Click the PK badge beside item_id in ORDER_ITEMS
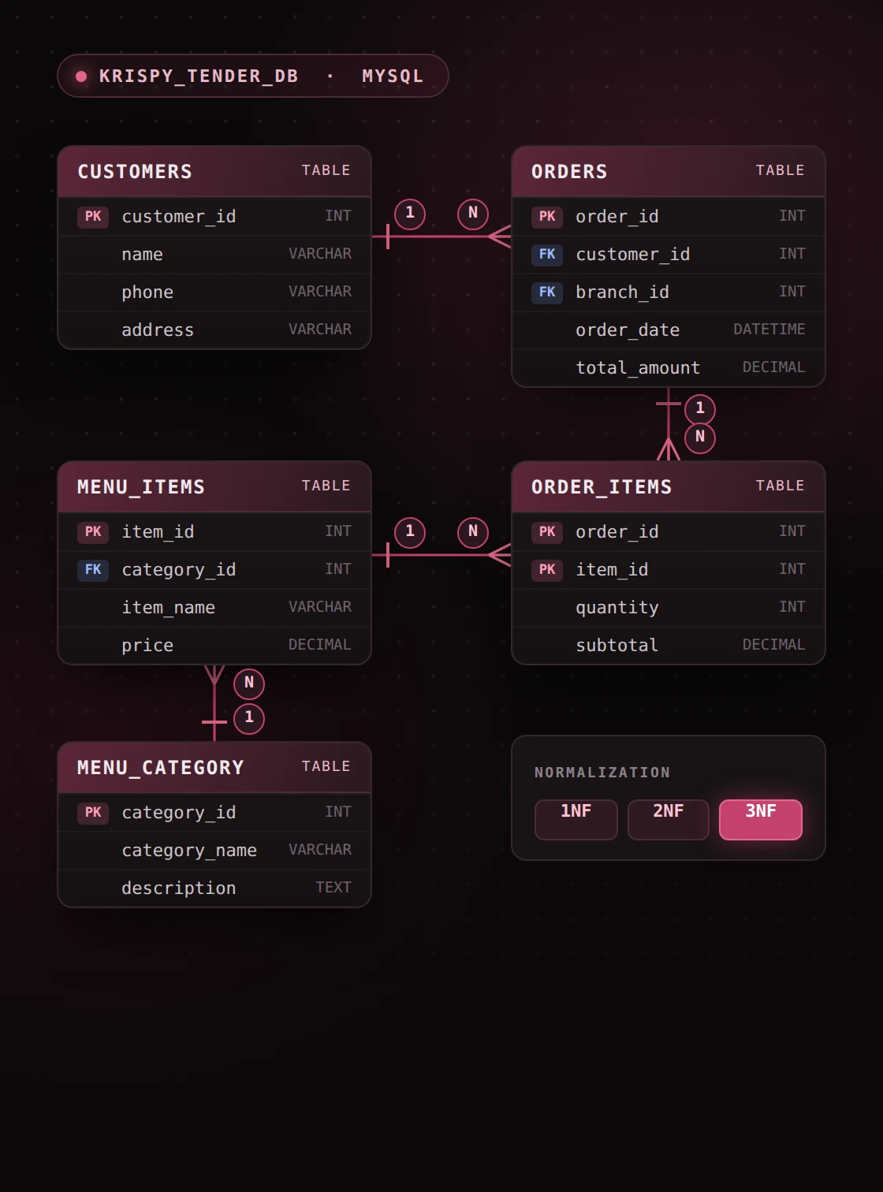This screenshot has width=883, height=1192. (x=547, y=569)
